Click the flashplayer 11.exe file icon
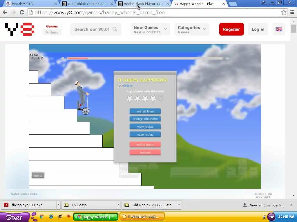 click(6, 205)
